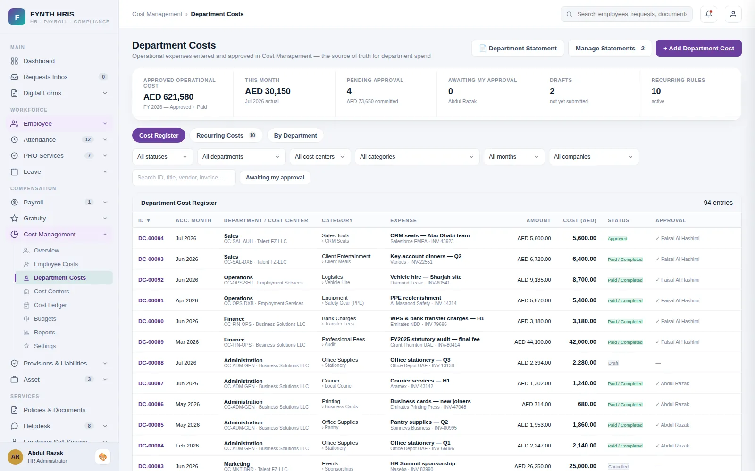This screenshot has width=755, height=471.
Task: Open notifications bell icon
Action: click(709, 14)
